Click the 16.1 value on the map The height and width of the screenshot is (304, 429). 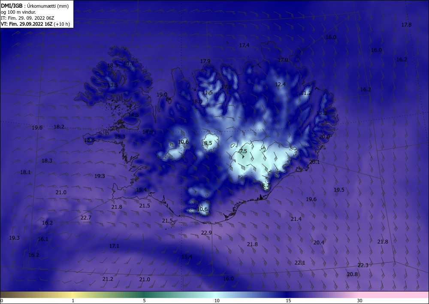pyautogui.click(x=43, y=239)
